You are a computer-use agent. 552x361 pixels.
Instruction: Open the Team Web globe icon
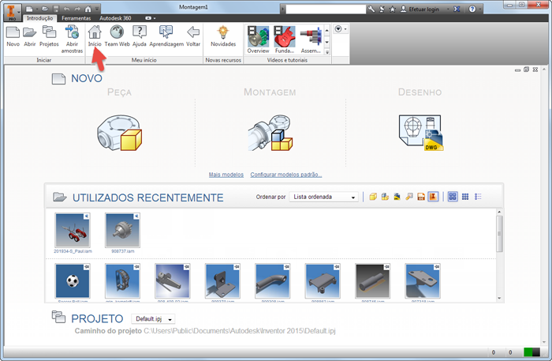(x=117, y=36)
